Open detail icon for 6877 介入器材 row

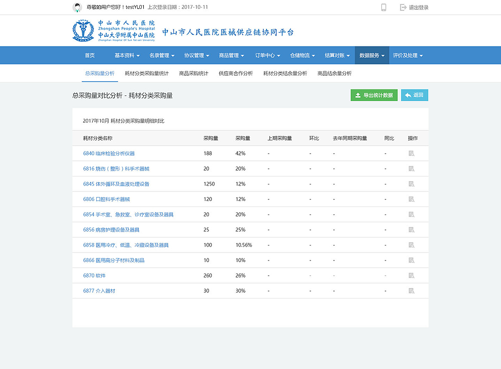tap(411, 290)
